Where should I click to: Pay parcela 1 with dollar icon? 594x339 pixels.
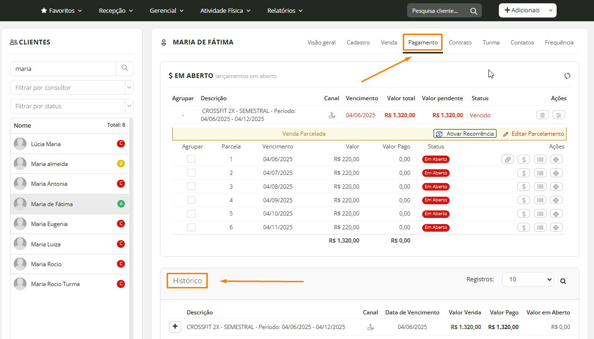pyautogui.click(x=523, y=159)
